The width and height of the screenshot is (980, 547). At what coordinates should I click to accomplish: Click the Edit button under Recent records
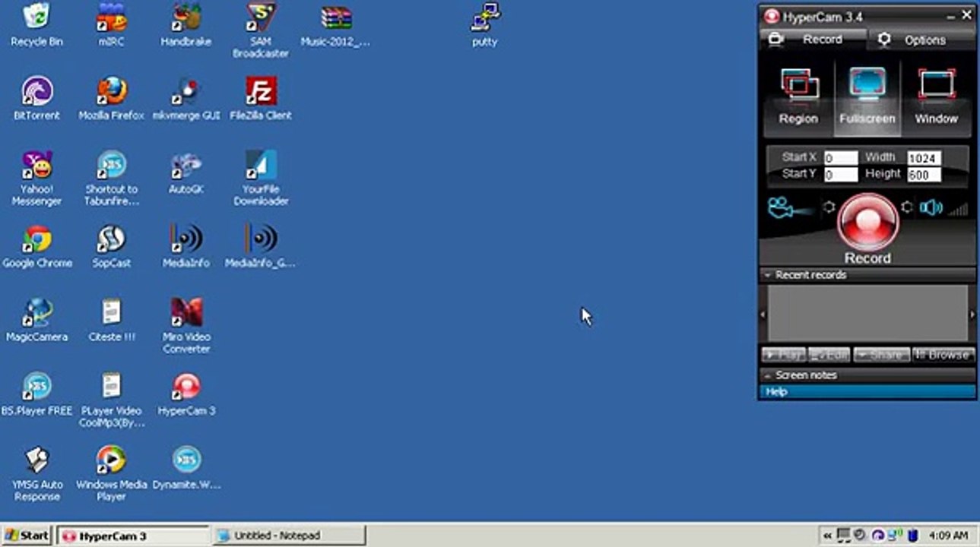coord(829,355)
